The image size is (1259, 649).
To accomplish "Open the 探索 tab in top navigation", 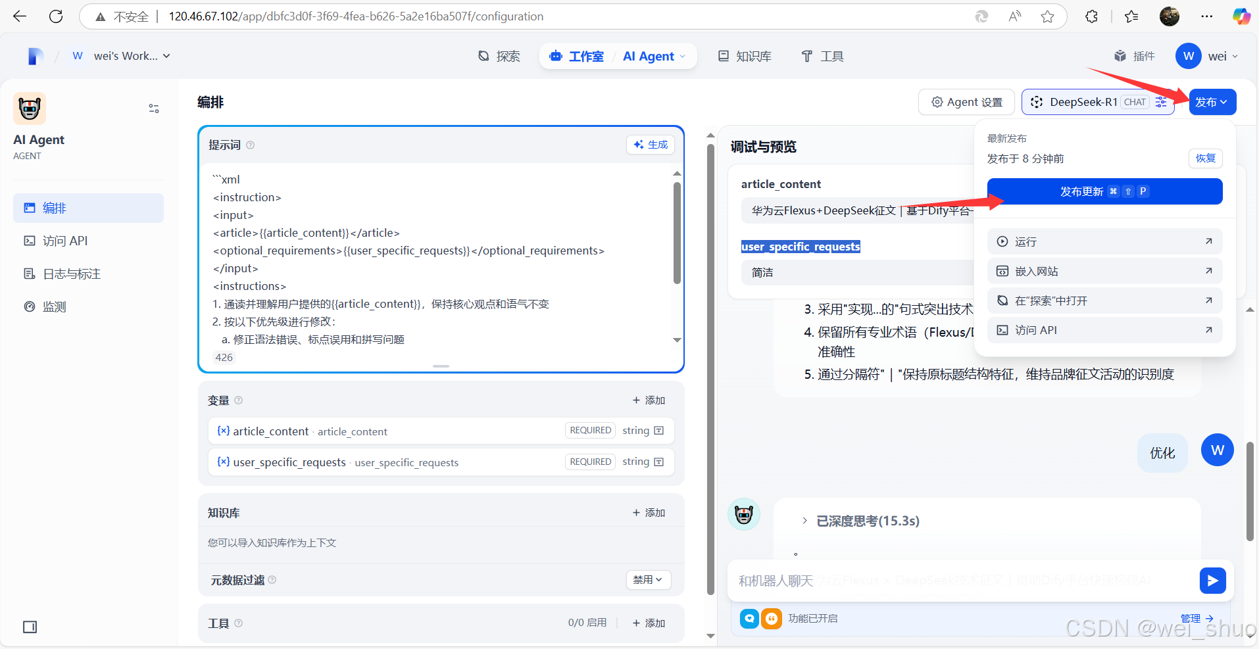I will coord(499,57).
